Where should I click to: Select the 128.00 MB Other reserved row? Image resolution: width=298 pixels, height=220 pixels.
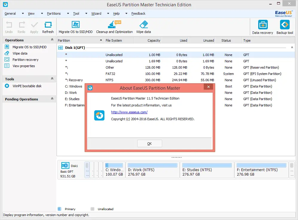(176, 67)
